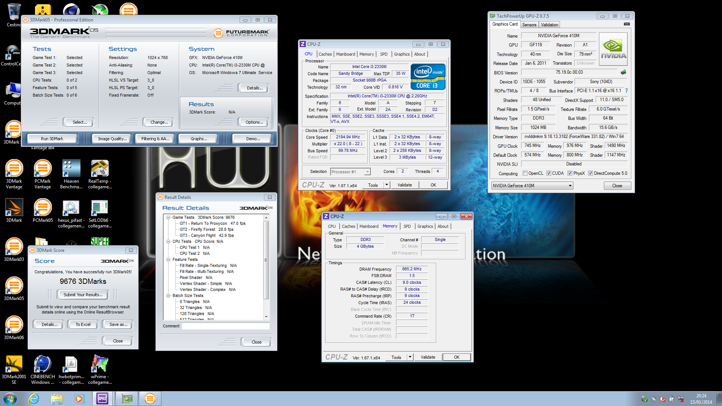Click the Image Quality button
The width and height of the screenshot is (722, 406).
(112, 139)
